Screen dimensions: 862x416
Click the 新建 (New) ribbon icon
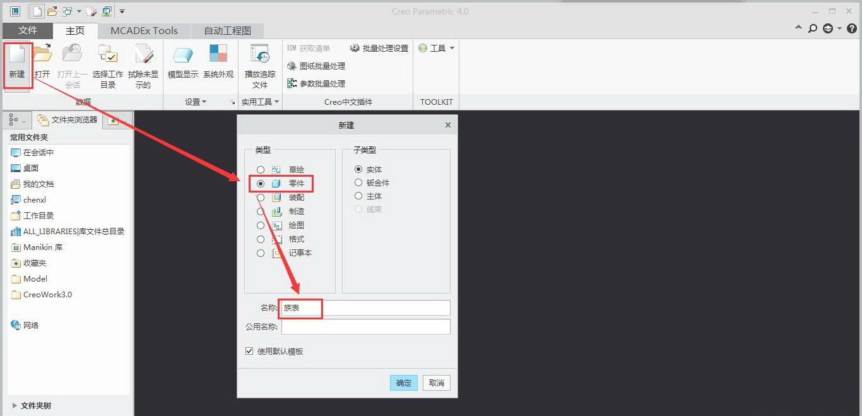pos(17,55)
